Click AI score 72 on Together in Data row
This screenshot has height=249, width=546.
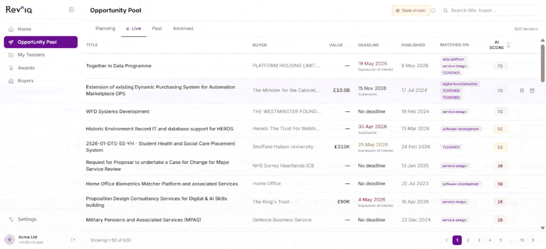[500, 66]
